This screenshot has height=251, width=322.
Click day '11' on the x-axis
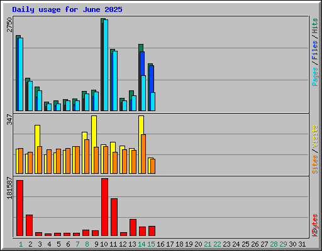coord(113,244)
